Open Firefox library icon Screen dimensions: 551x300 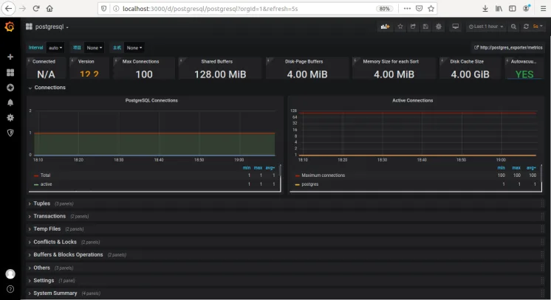coord(499,8)
